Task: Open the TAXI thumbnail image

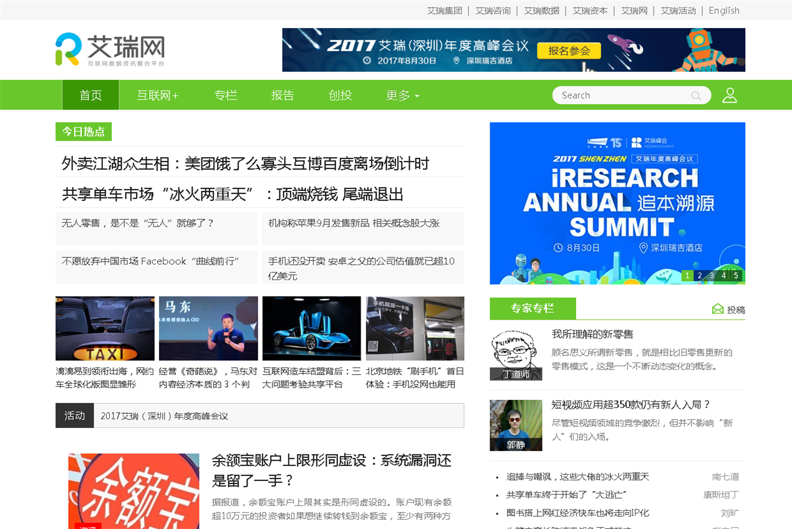Action: tap(105, 328)
